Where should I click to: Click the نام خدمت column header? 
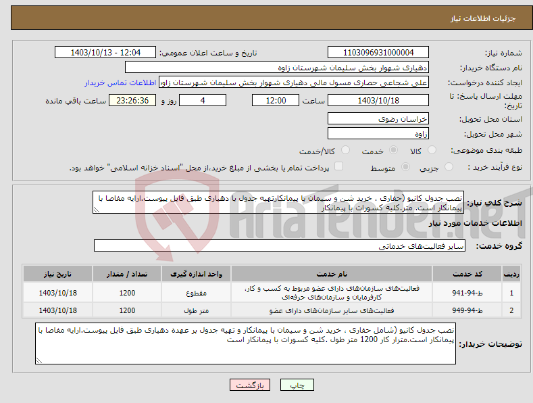[x=332, y=274]
